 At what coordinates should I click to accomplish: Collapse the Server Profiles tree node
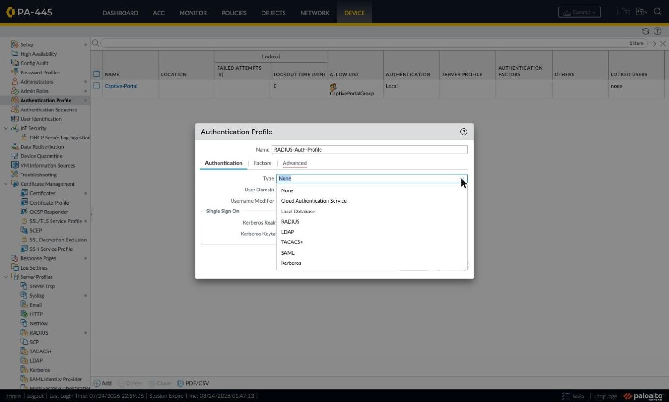point(6,277)
